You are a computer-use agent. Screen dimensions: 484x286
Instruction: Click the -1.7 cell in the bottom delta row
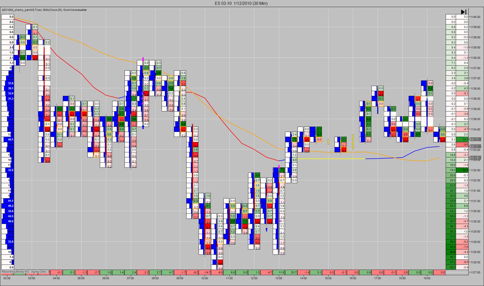tap(180, 272)
